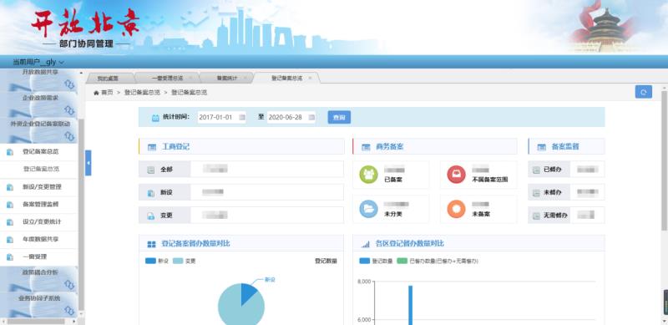The image size is (668, 325).
Task: Click the 已督办 row icon
Action: (x=536, y=170)
